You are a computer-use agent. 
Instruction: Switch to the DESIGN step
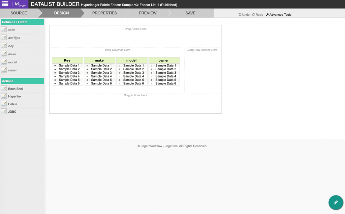click(x=62, y=13)
